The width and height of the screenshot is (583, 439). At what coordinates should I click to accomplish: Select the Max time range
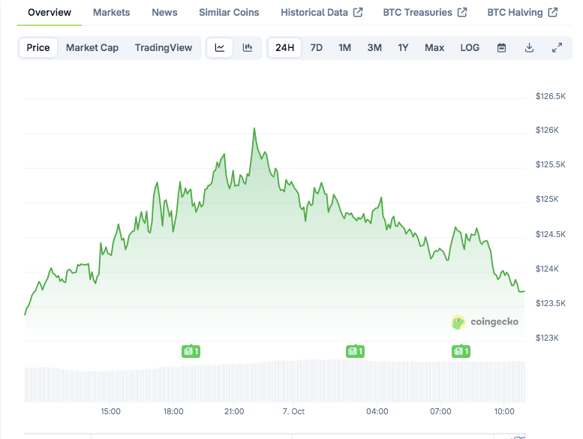click(x=434, y=48)
